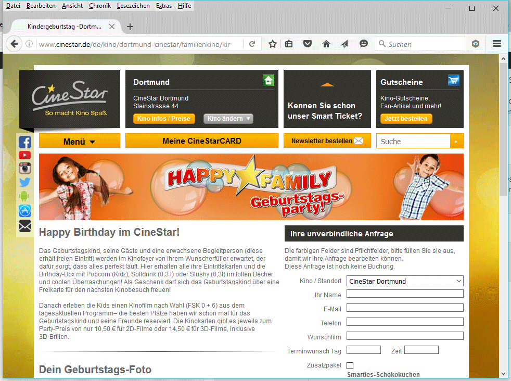Reload the page with refresh icon

tap(252, 44)
